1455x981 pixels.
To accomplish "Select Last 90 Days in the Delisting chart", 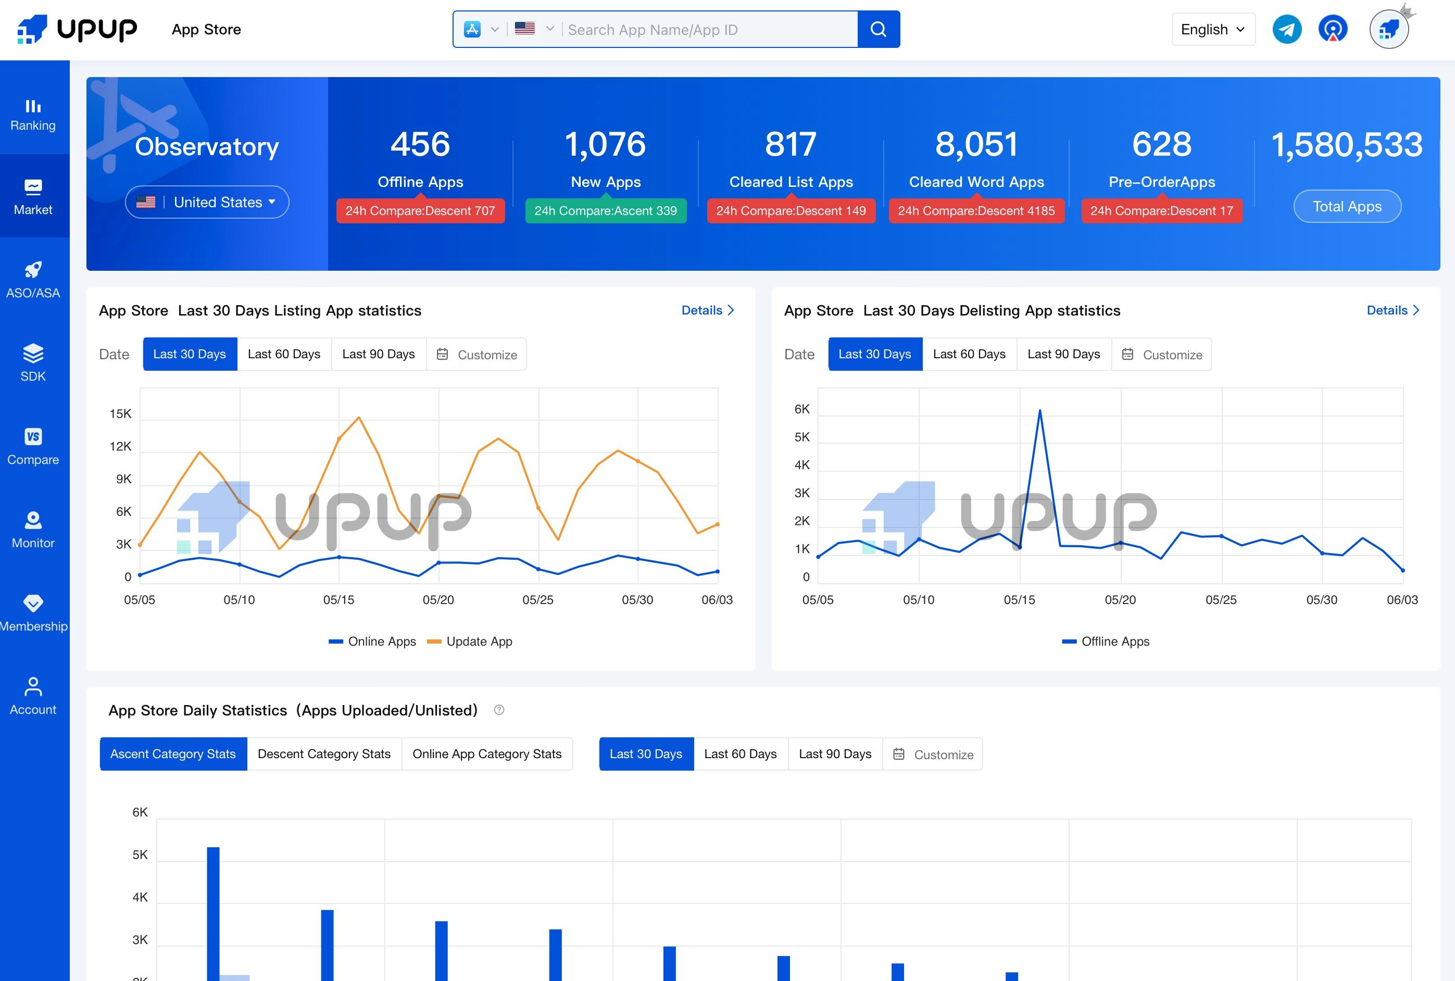I will coord(1064,354).
